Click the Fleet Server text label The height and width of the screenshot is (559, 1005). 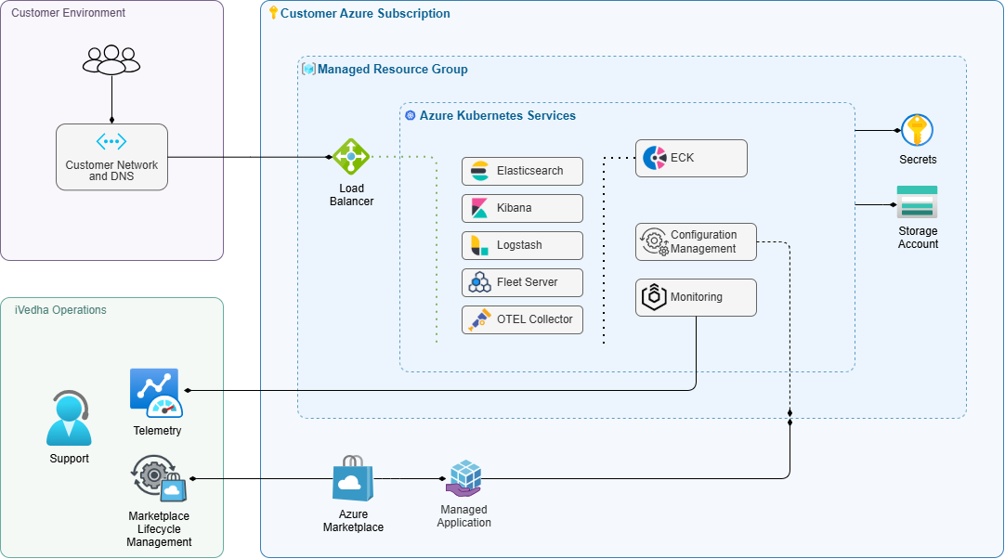coord(527,282)
